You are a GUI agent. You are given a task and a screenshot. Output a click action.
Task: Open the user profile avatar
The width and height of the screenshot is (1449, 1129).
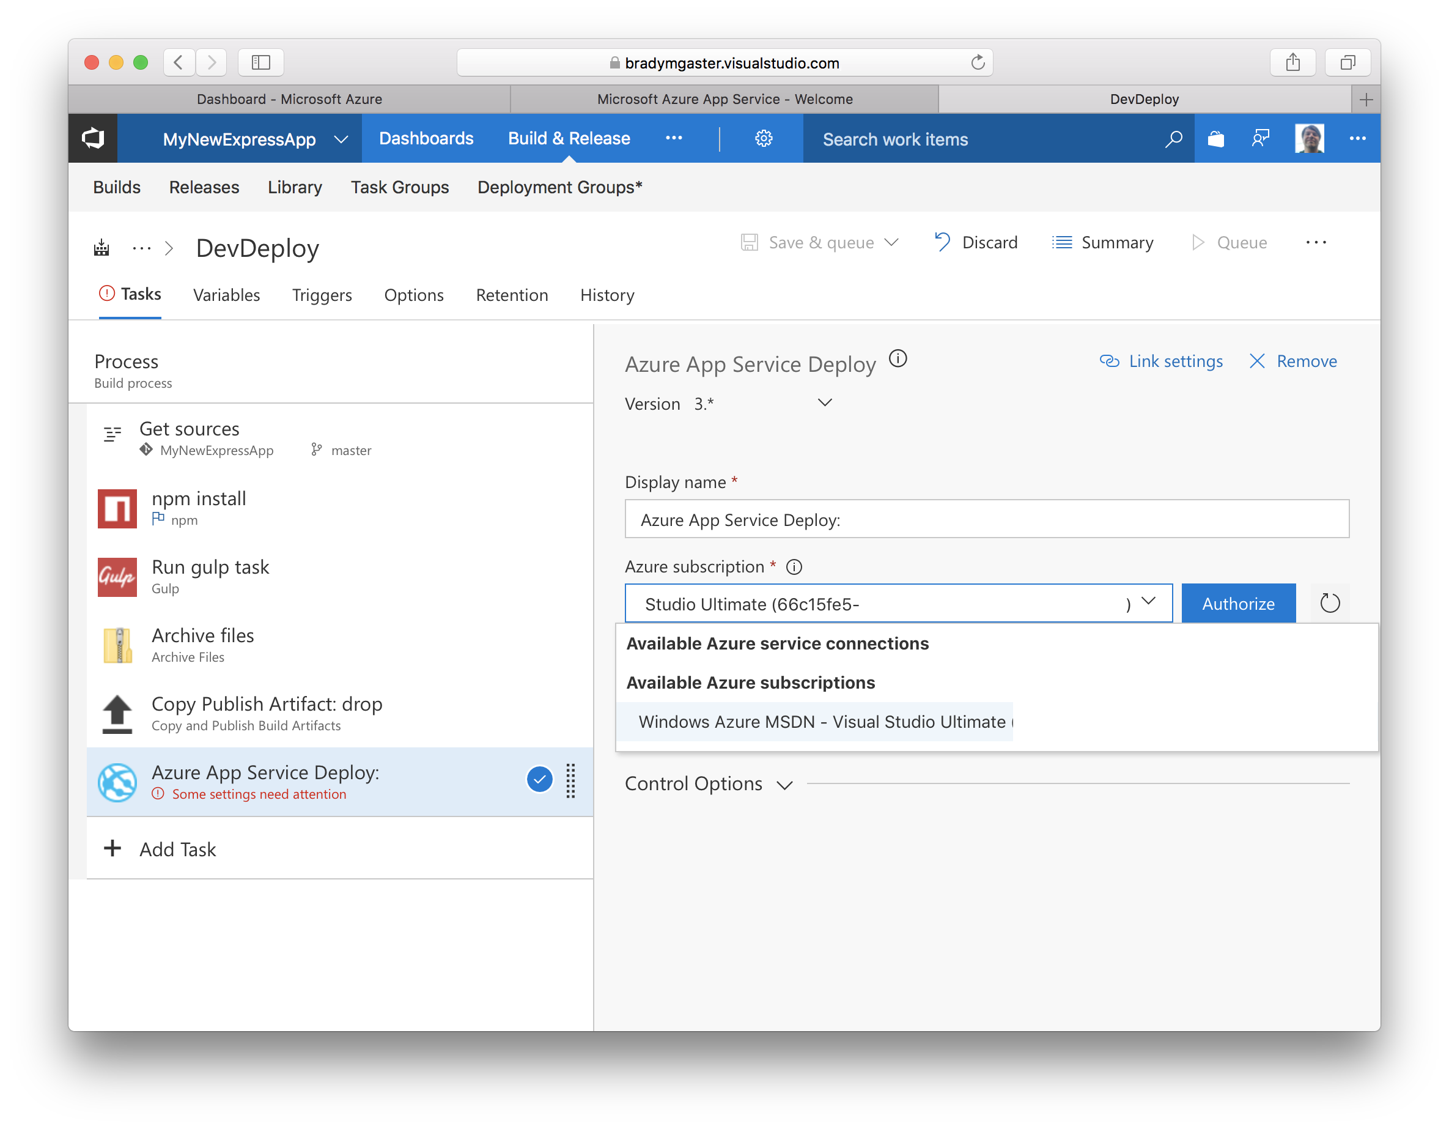[x=1309, y=138]
